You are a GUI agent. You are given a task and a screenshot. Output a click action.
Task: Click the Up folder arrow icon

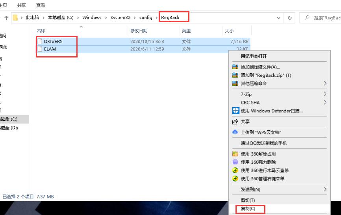pyautogui.click(x=6, y=18)
